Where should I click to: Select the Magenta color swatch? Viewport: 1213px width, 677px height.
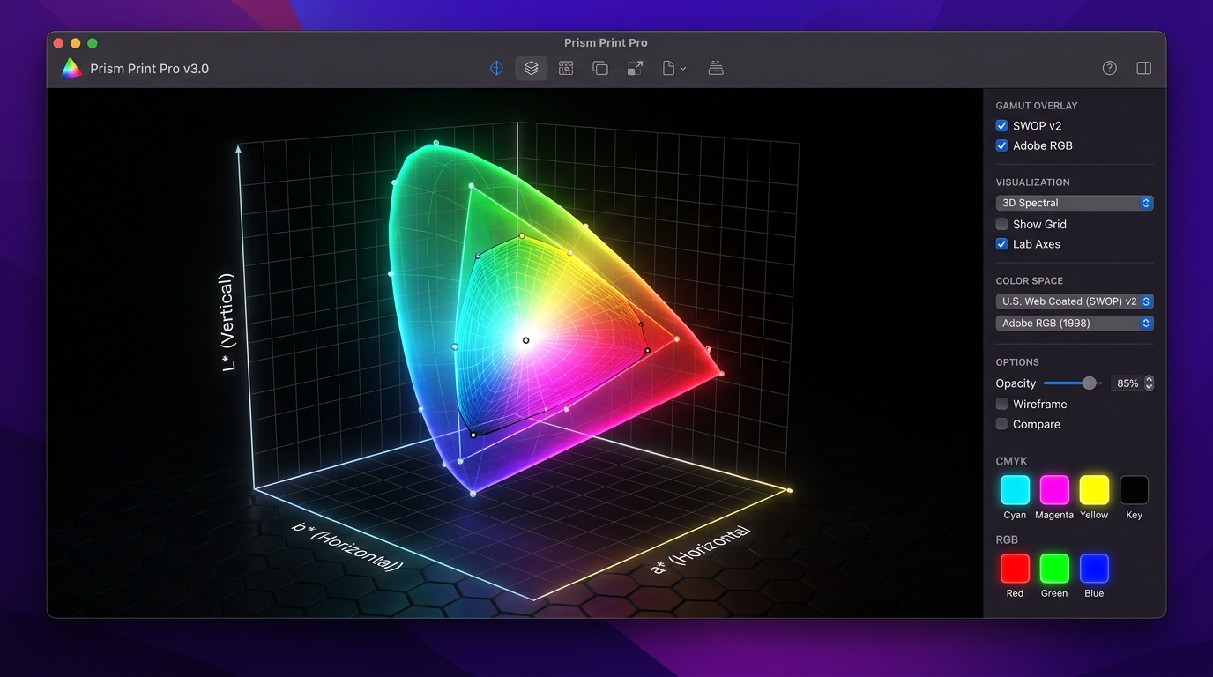point(1054,489)
